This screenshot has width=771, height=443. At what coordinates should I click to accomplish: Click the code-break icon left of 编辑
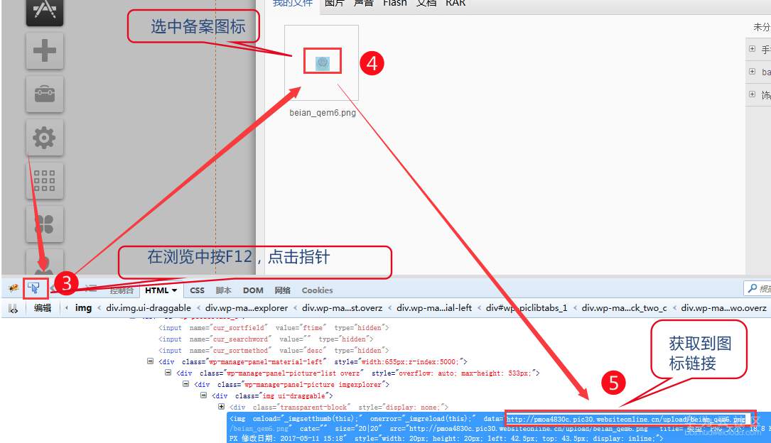[13, 308]
